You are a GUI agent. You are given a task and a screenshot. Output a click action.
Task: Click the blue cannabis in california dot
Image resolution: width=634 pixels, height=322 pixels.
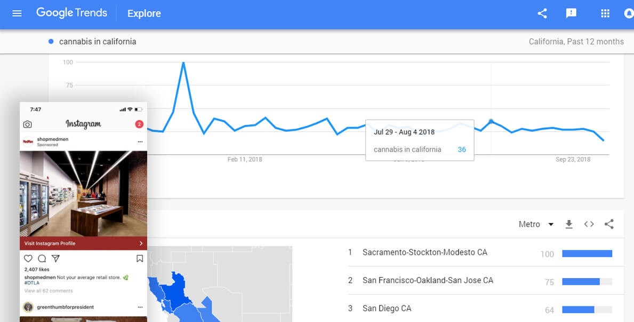click(51, 42)
